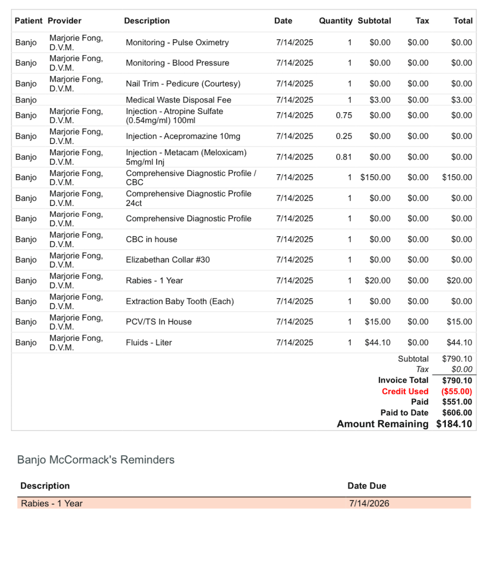Screen dimensions: 494x582
Task: Click Nail Trim - Pedicure (Courtesy) item
Action: click(183, 84)
